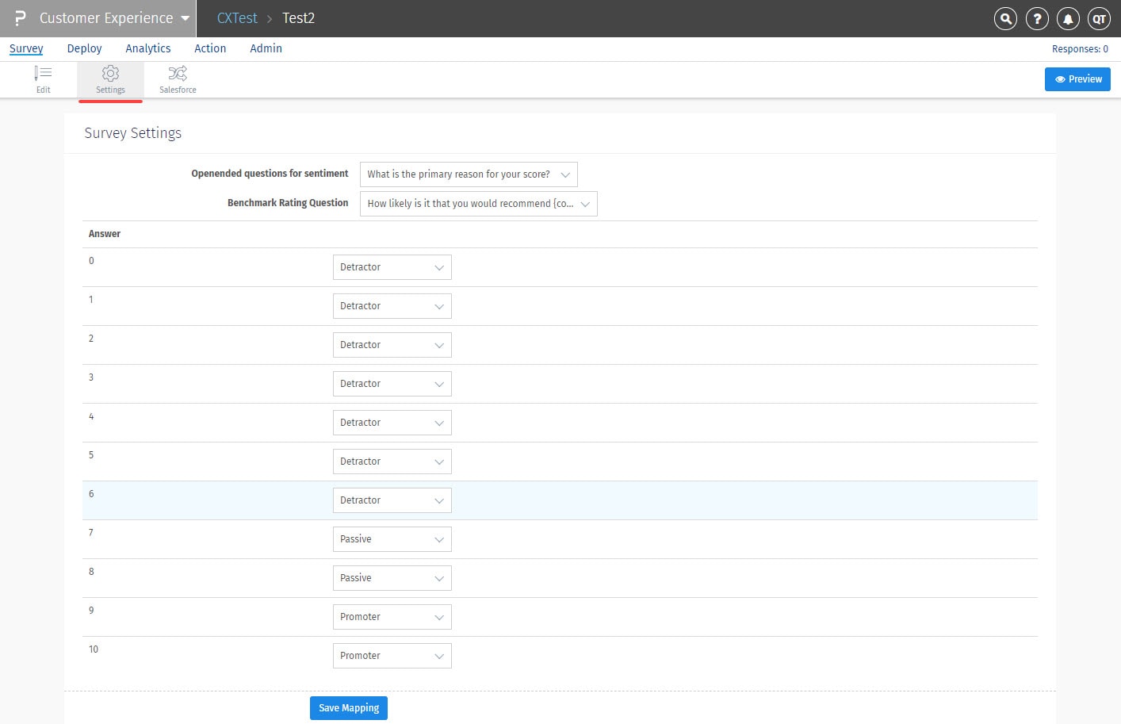
Task: Open the help question mark icon
Action: click(1037, 18)
